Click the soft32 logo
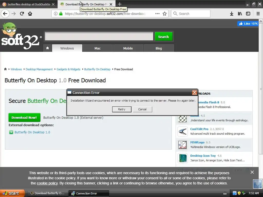This screenshot has width=263, height=197. pyautogui.click(x=21, y=36)
